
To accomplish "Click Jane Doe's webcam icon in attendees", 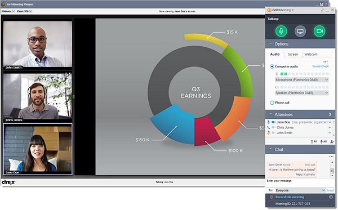I will pyautogui.click(x=274, y=122).
